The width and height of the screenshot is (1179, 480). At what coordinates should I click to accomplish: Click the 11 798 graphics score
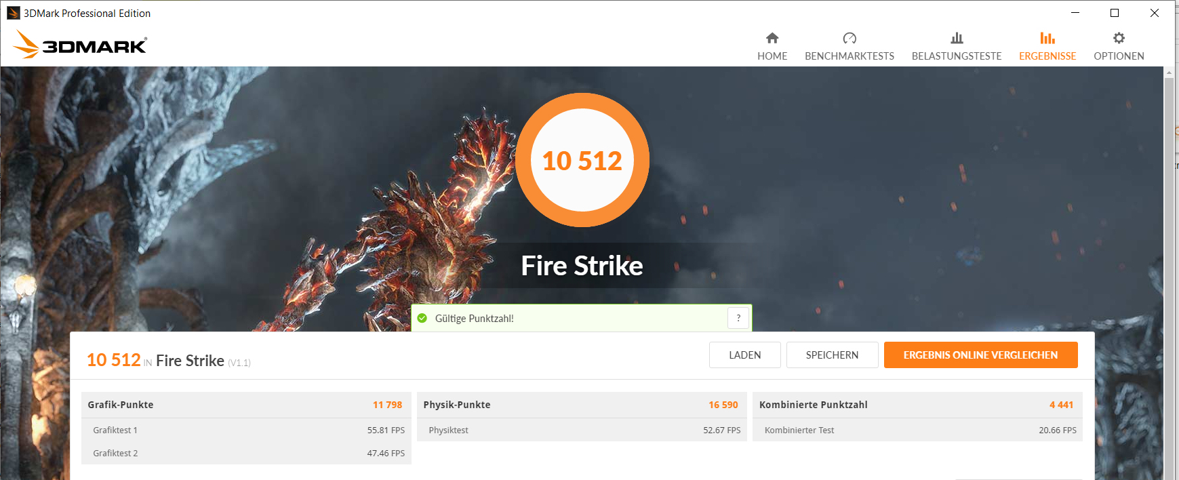tap(387, 405)
